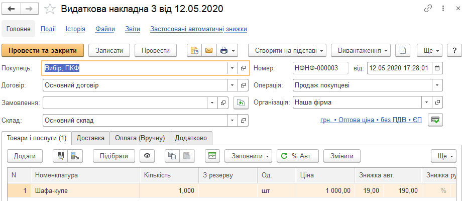Go forward with the right arrow button
The image size is (464, 201).
29,9
